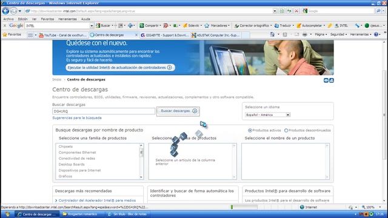This screenshot has height=218, width=388.
Task: Expand the Buscar dropdown in Google Toolbar
Action: click(112, 25)
